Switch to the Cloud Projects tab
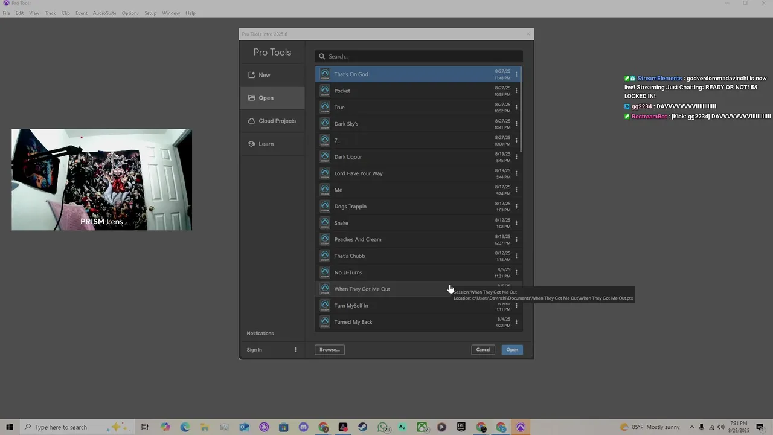 (272, 121)
